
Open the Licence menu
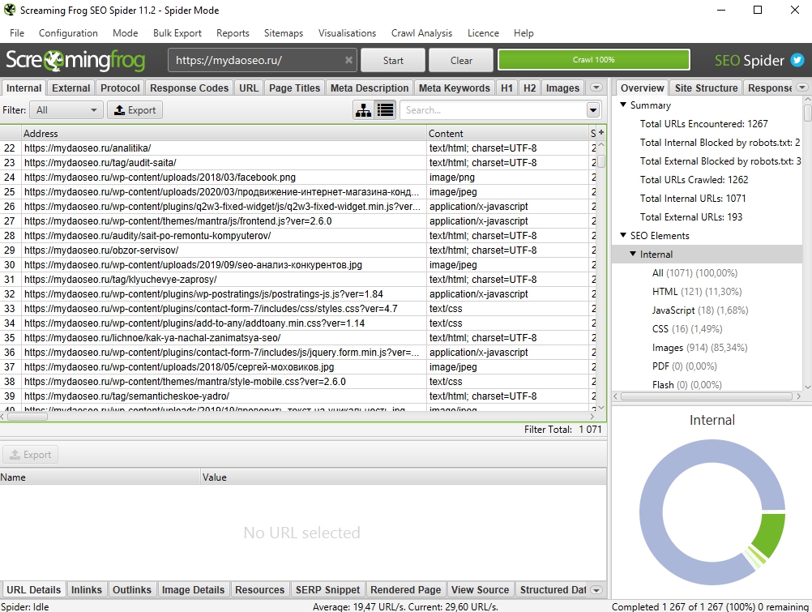point(483,32)
